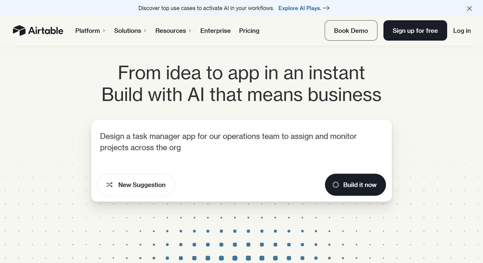Follow the Explore AI Plays link
This screenshot has width=483, height=263.
click(299, 8)
